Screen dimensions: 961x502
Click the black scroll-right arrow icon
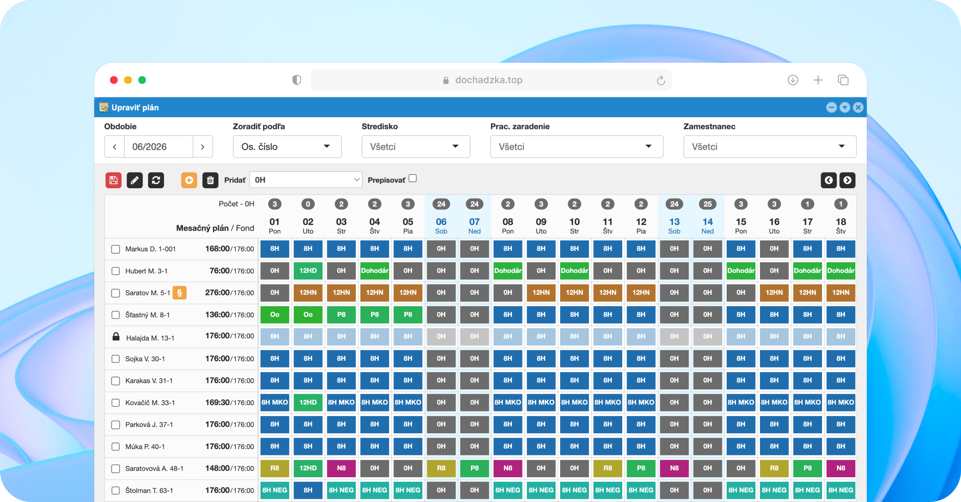848,180
